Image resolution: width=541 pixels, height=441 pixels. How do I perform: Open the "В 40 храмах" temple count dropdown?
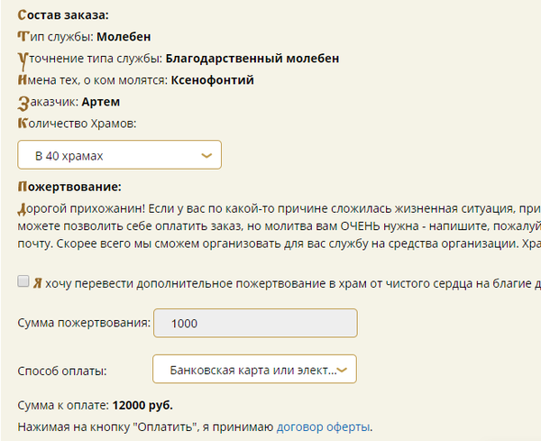(x=118, y=156)
